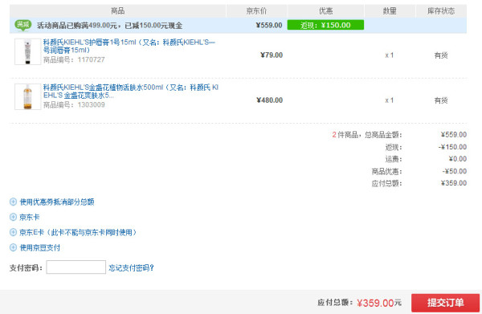Open the 京东卡 text link
The height and width of the screenshot is (314, 482).
pyautogui.click(x=30, y=217)
